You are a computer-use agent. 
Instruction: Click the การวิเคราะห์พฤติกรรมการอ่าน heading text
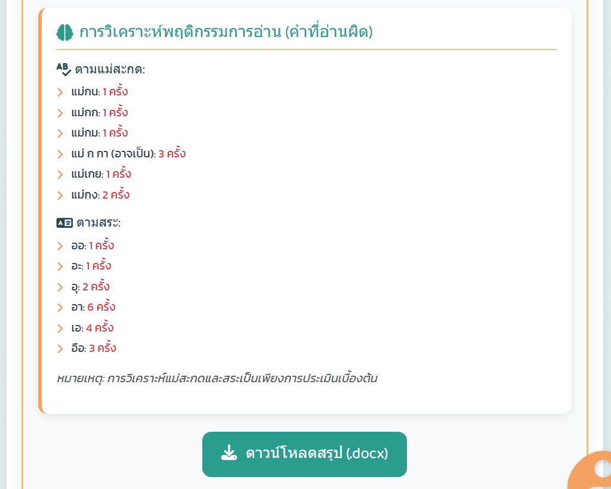coord(226,32)
